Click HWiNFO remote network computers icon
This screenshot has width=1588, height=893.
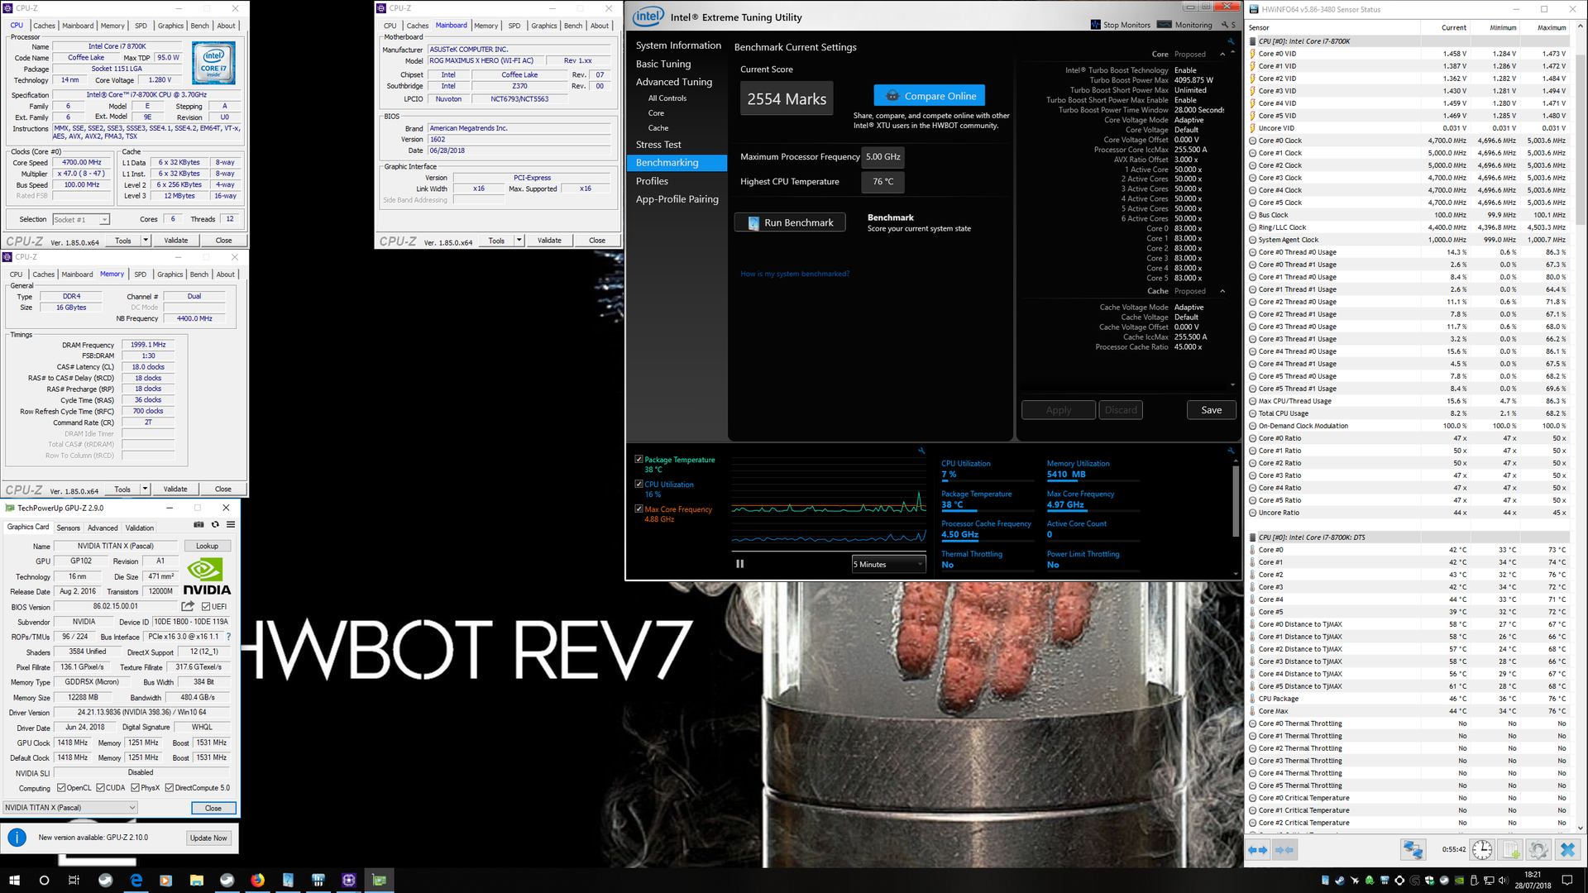1413,849
